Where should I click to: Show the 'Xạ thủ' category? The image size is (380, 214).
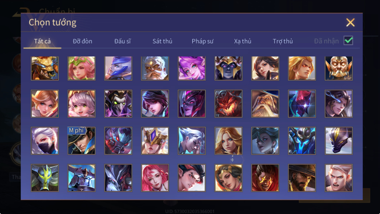[242, 41]
